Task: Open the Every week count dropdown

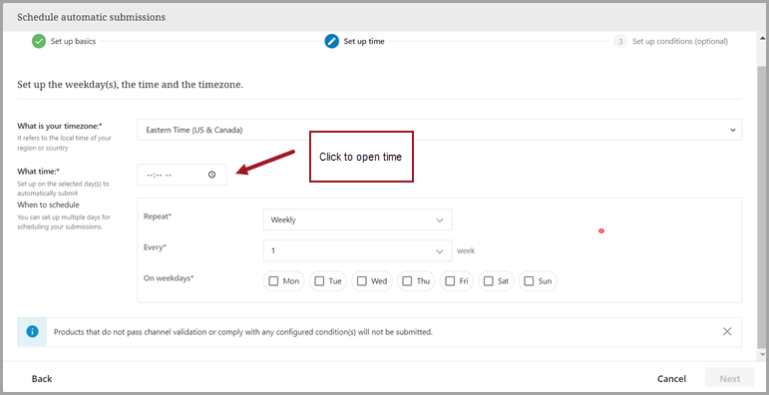Action: click(x=357, y=250)
